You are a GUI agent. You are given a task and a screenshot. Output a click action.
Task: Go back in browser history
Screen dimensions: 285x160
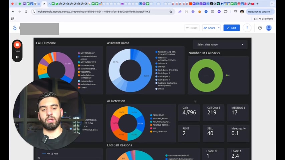pyautogui.click(x=13, y=12)
